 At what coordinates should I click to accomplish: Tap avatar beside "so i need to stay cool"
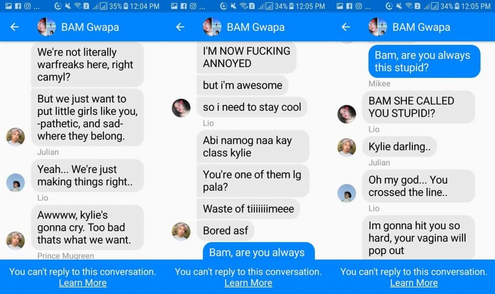(x=181, y=108)
